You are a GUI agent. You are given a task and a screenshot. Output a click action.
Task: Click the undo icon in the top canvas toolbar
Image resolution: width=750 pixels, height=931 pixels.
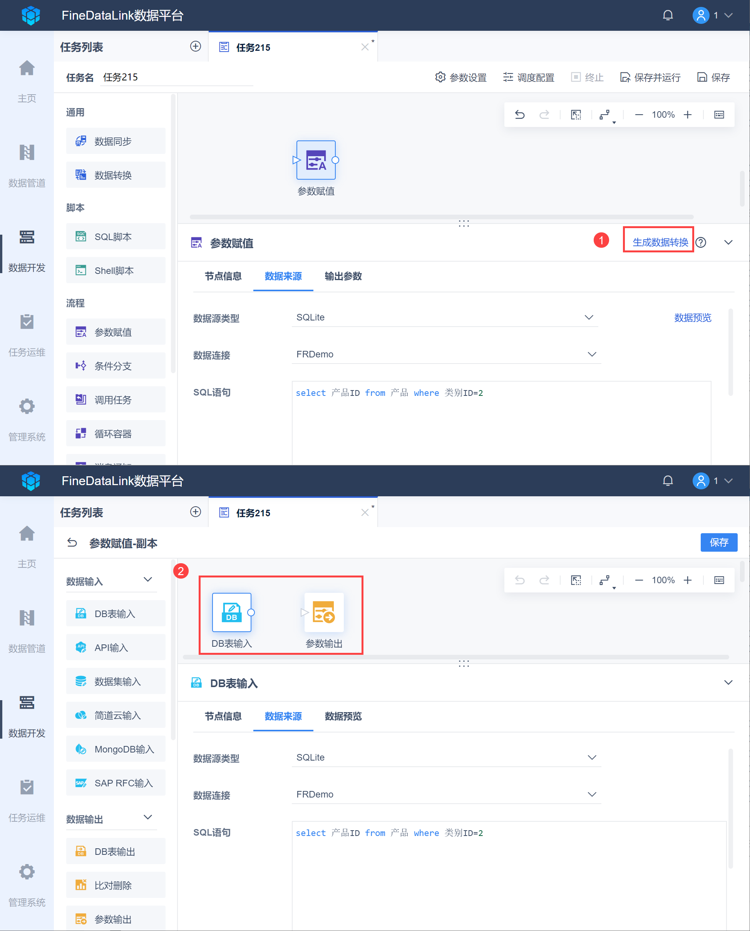[x=520, y=114]
